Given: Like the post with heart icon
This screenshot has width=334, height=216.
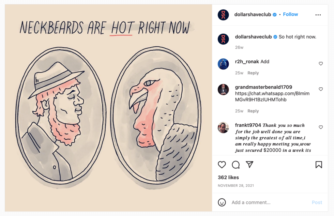Looking at the screenshot, I should (222, 165).
